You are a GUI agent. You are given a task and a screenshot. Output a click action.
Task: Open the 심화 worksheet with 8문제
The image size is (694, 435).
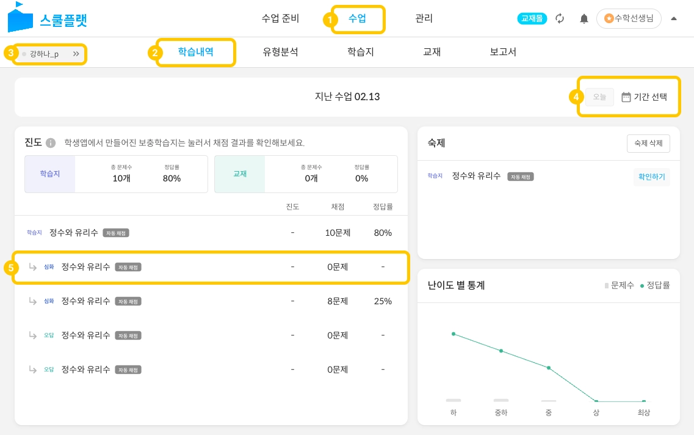(x=86, y=301)
